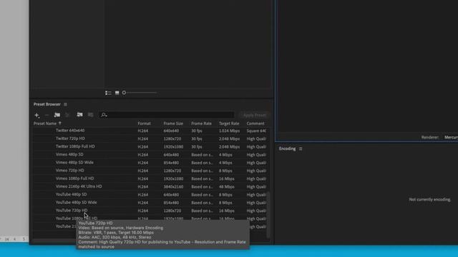458x257 pixels.
Task: Click 854x480 in YouTube 480p SD Wide row
Action: [171, 203]
